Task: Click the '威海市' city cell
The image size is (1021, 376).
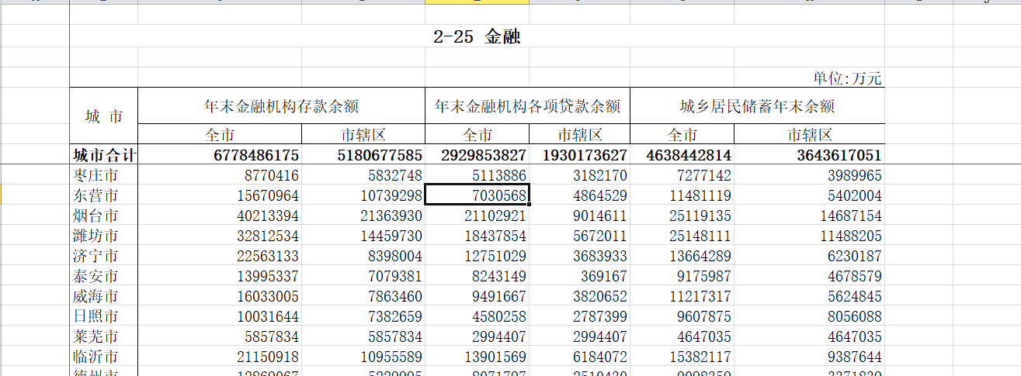Action: point(104,296)
